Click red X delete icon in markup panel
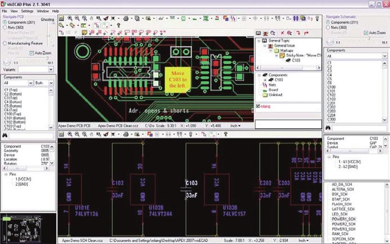 point(283,33)
